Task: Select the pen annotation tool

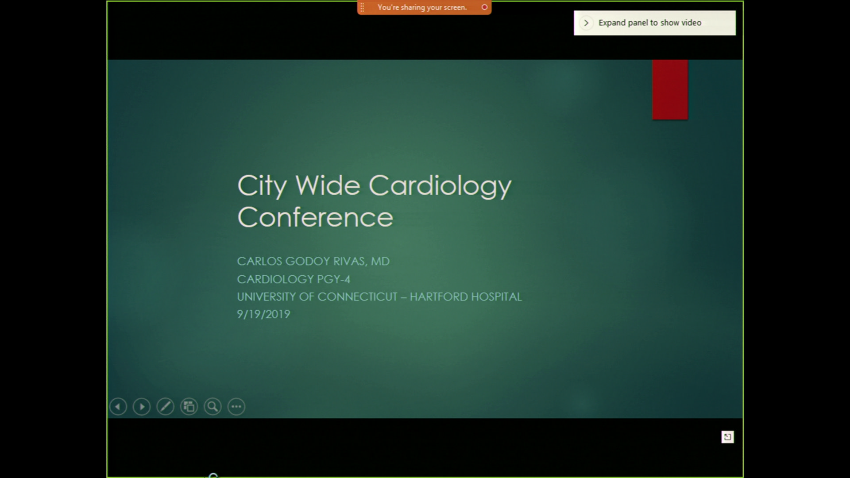Action: click(x=165, y=406)
